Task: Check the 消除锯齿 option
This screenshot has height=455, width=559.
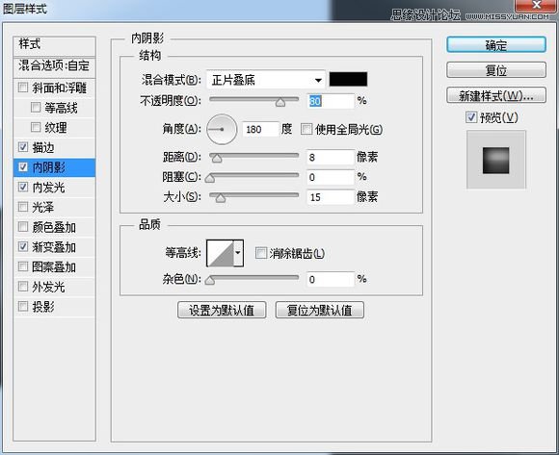Action: (x=261, y=253)
